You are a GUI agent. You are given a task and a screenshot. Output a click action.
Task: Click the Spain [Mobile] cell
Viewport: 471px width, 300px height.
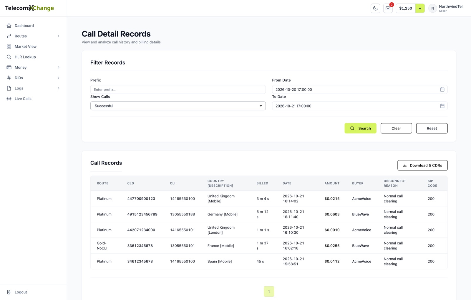(220, 261)
